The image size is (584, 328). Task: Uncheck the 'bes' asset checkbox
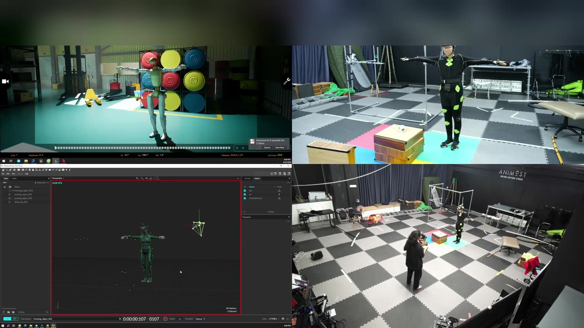click(x=245, y=190)
